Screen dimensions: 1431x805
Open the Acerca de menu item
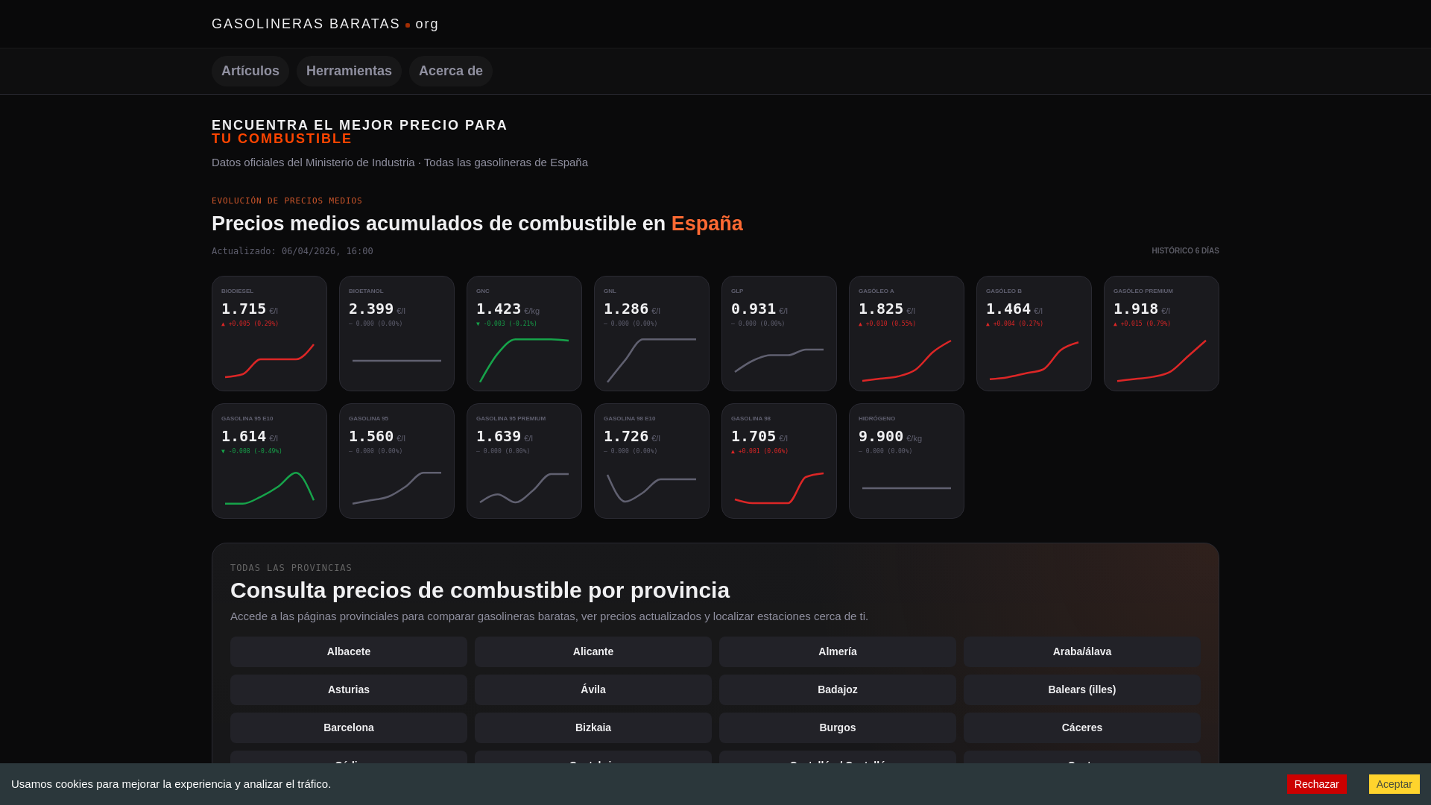click(x=451, y=71)
